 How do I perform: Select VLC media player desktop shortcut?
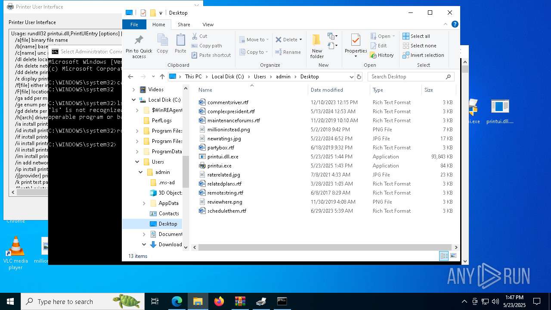pos(15,253)
